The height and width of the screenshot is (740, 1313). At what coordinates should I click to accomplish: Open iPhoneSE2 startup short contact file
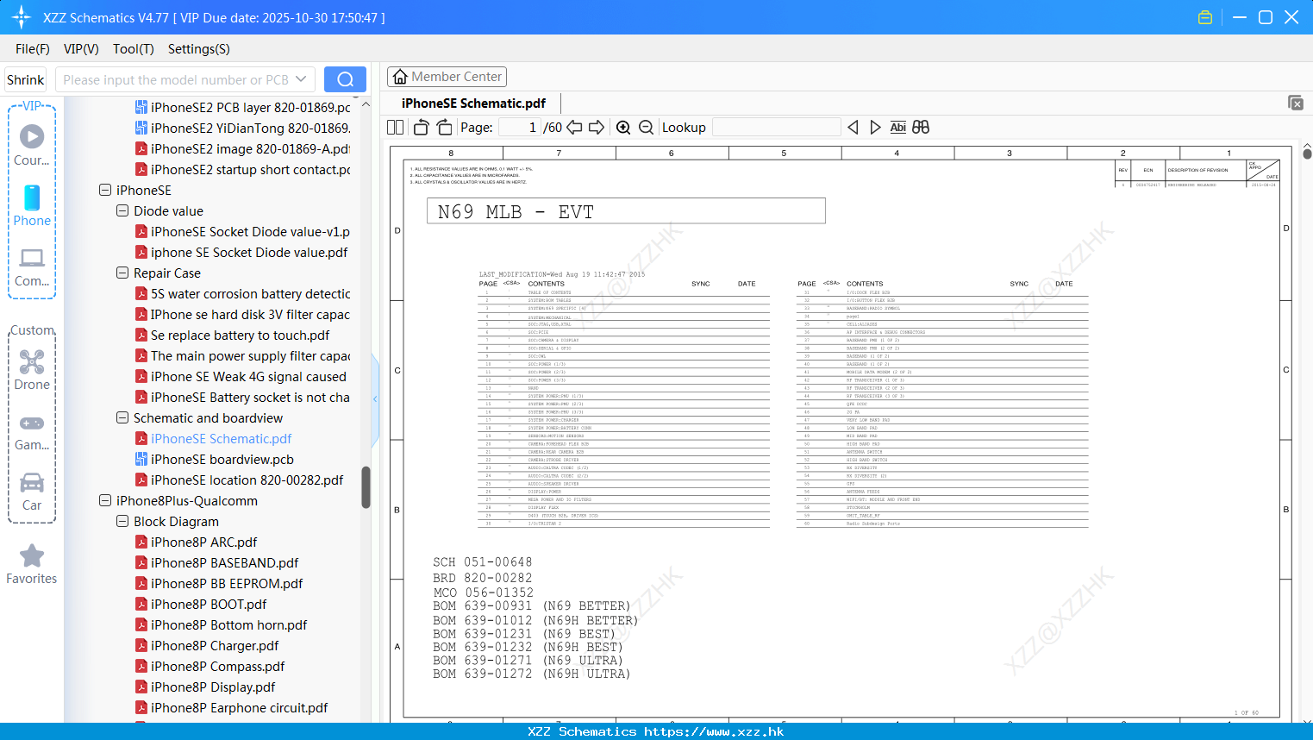point(250,169)
